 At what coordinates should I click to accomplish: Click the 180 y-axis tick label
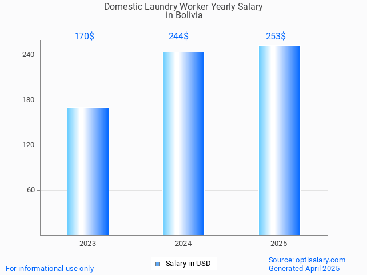pyautogui.click(x=29, y=100)
